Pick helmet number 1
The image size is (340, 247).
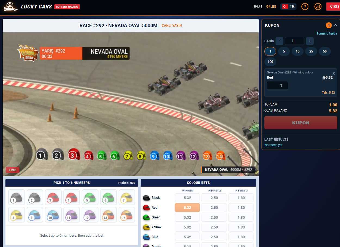tap(17, 197)
